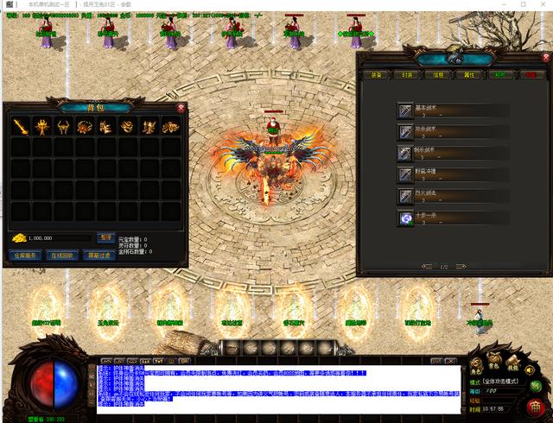This screenshot has height=423, width=553.
Task: Go to previous skills page arrow
Action: 427,267
